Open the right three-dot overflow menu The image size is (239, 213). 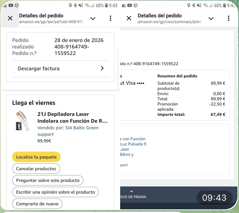point(229,18)
